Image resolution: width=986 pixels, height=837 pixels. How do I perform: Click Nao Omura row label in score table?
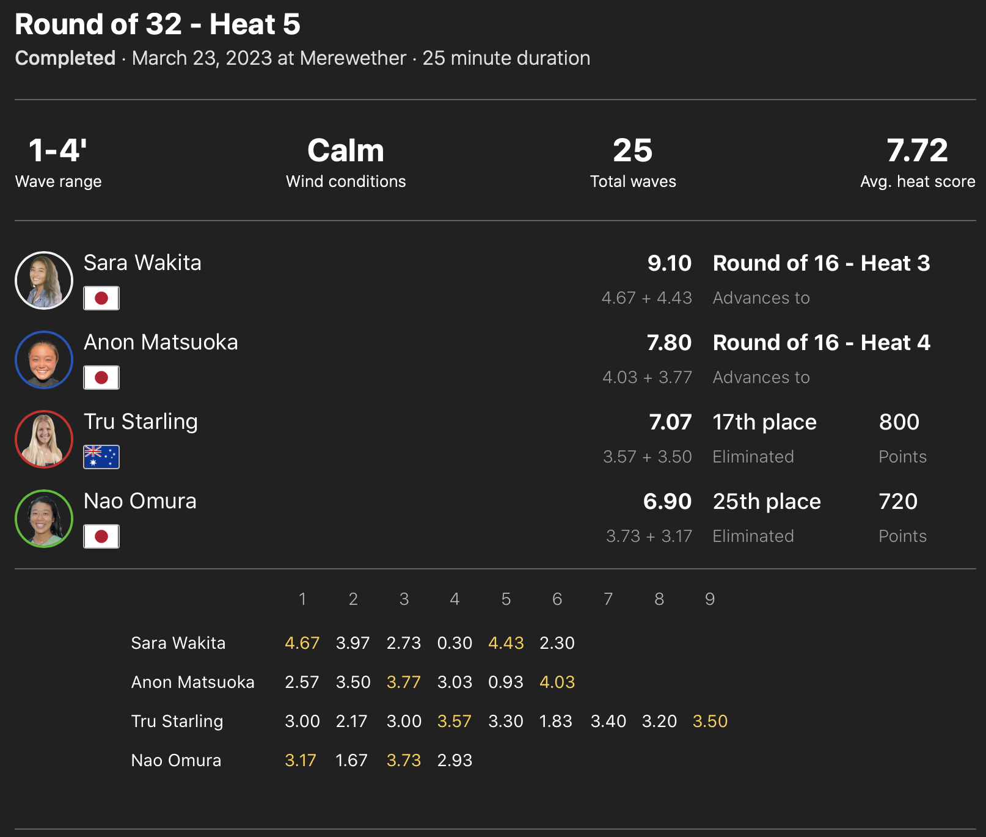coord(176,760)
